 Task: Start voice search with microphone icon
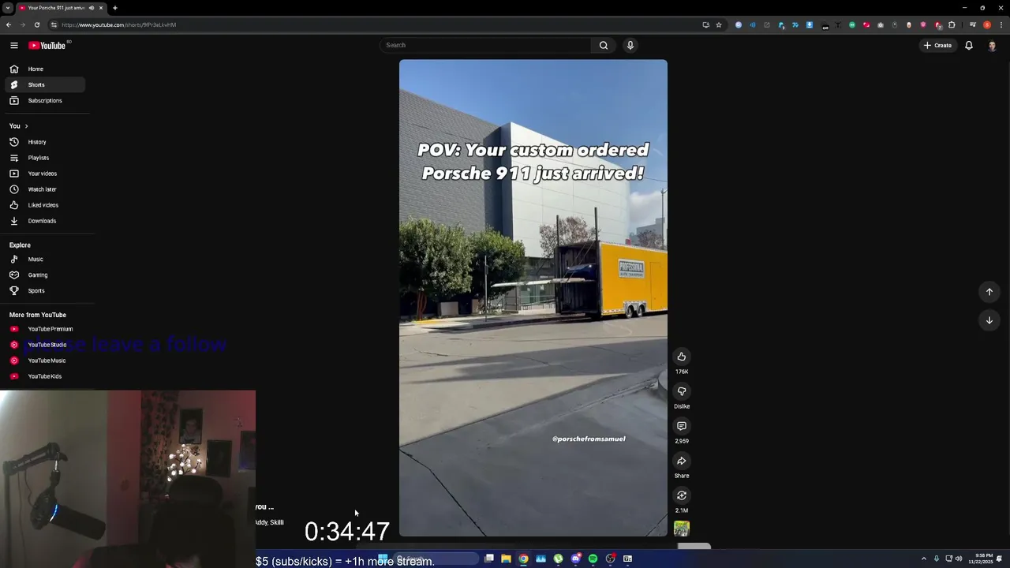630,45
